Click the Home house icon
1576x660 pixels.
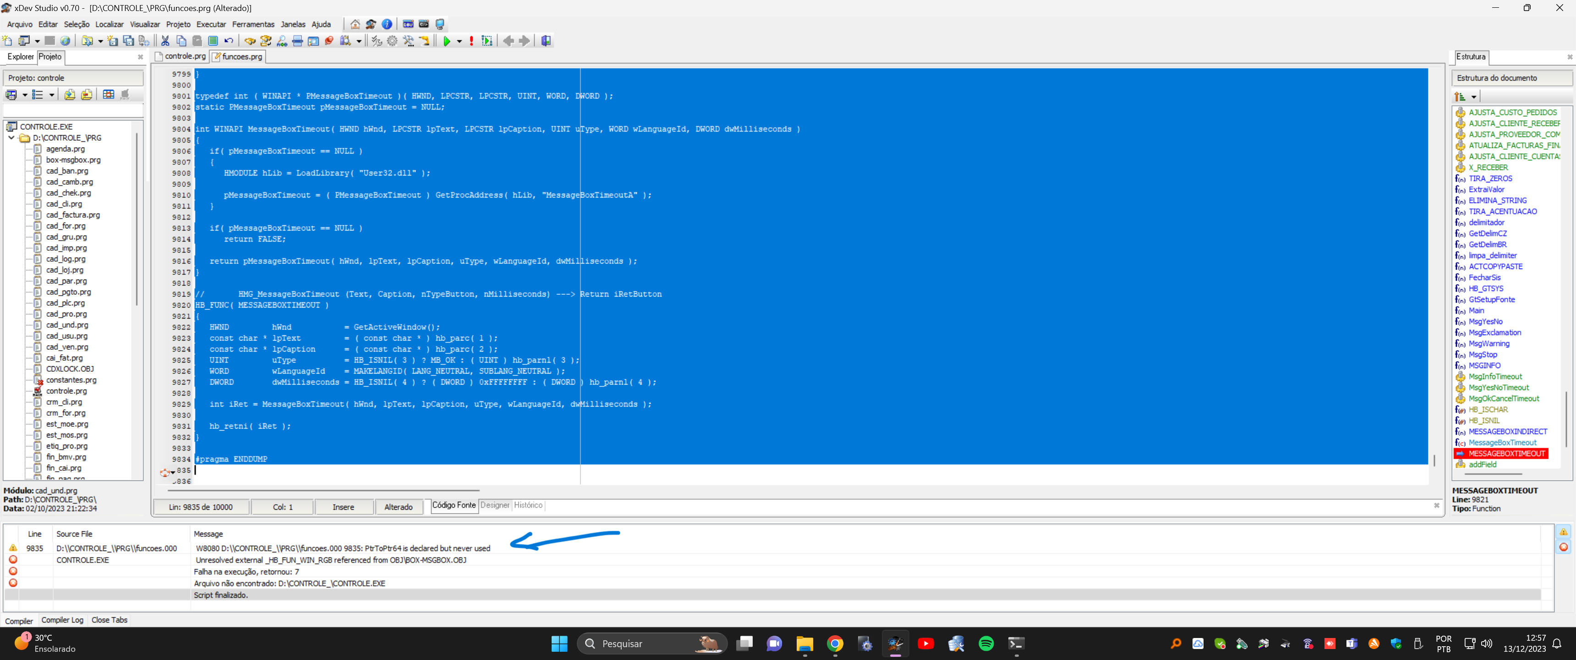coord(356,24)
